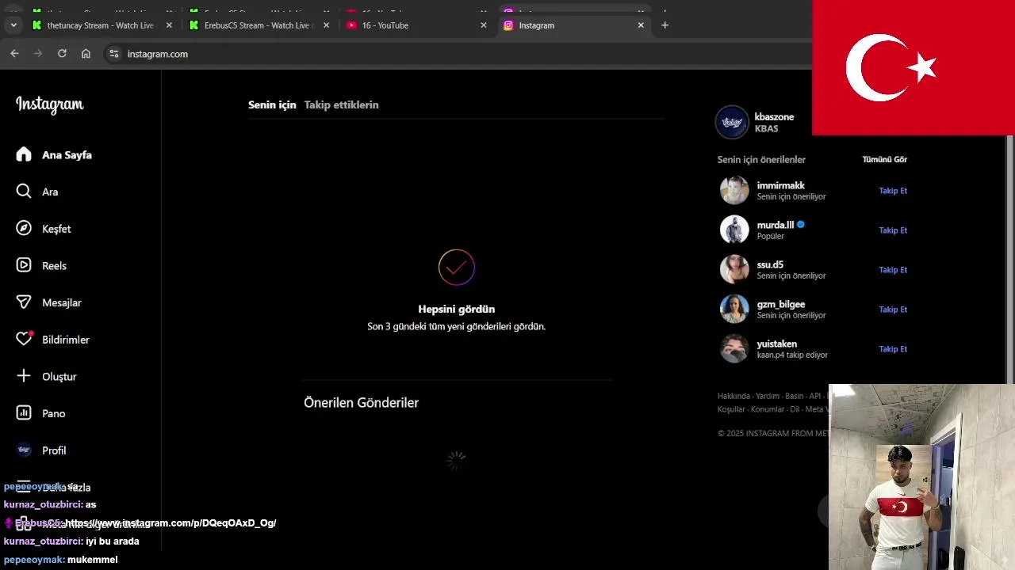Click the Instagram link in ErebusC5's chat message
The width and height of the screenshot is (1015, 570).
[170, 522]
